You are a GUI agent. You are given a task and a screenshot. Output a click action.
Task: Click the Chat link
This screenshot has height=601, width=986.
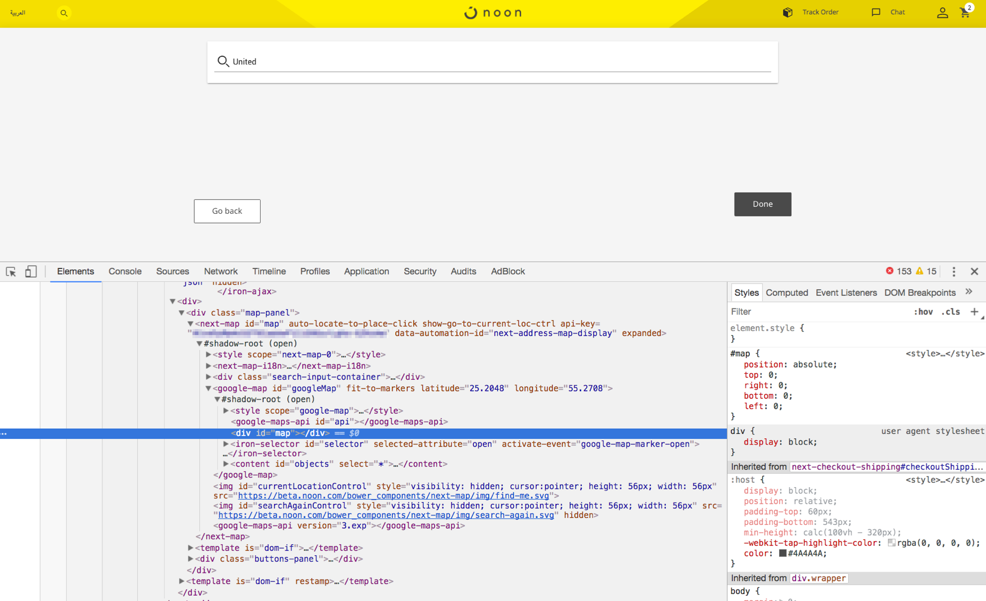(x=898, y=12)
